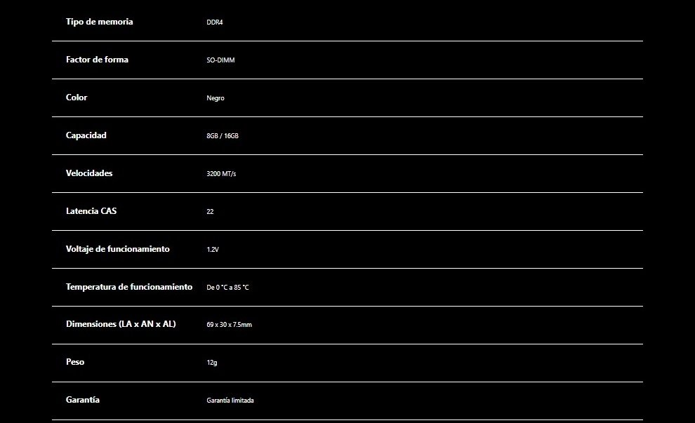Click the "Factor de forma" row label
This screenshot has width=695, height=423.
point(97,60)
